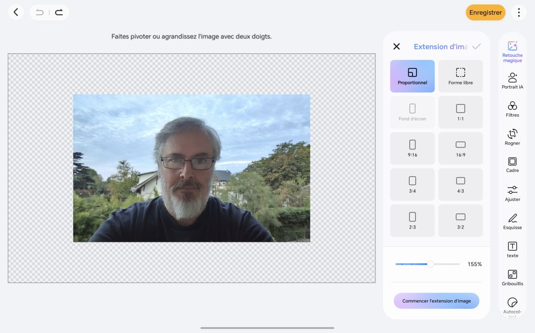The image size is (535, 333).
Task: Click the photo in the canvas
Action: [192, 168]
